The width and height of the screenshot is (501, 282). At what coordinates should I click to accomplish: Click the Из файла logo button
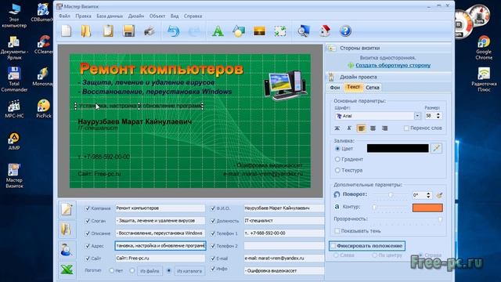(x=150, y=271)
